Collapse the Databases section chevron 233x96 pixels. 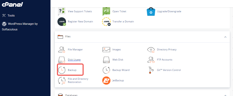point(225,95)
